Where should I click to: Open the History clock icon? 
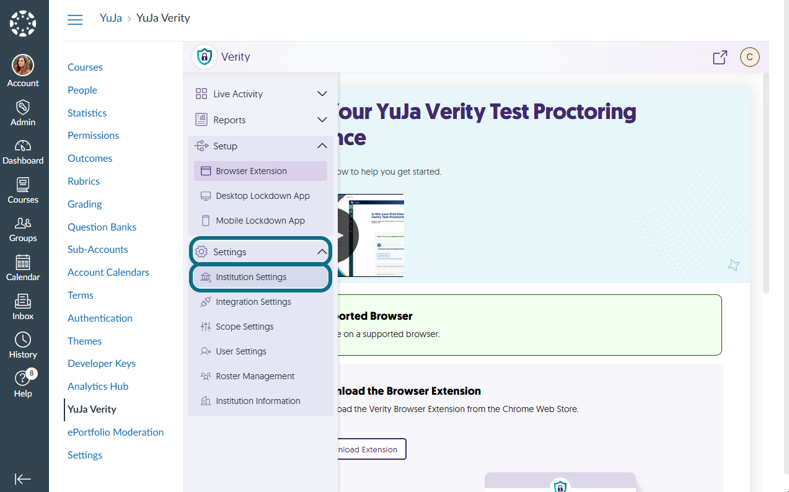click(23, 340)
